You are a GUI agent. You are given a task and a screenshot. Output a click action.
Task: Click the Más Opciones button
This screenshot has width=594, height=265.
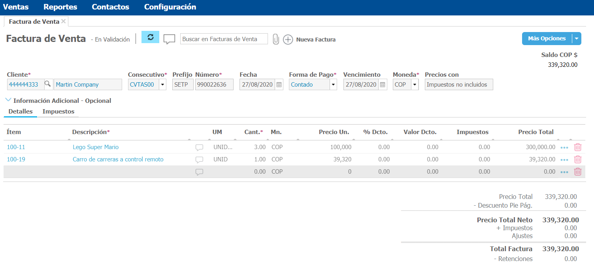click(547, 39)
